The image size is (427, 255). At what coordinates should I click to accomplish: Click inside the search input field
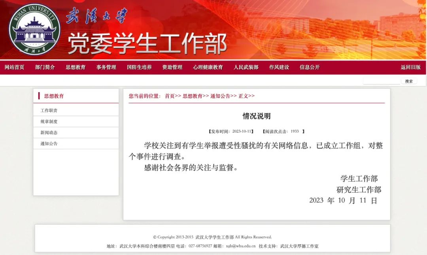[382, 80]
